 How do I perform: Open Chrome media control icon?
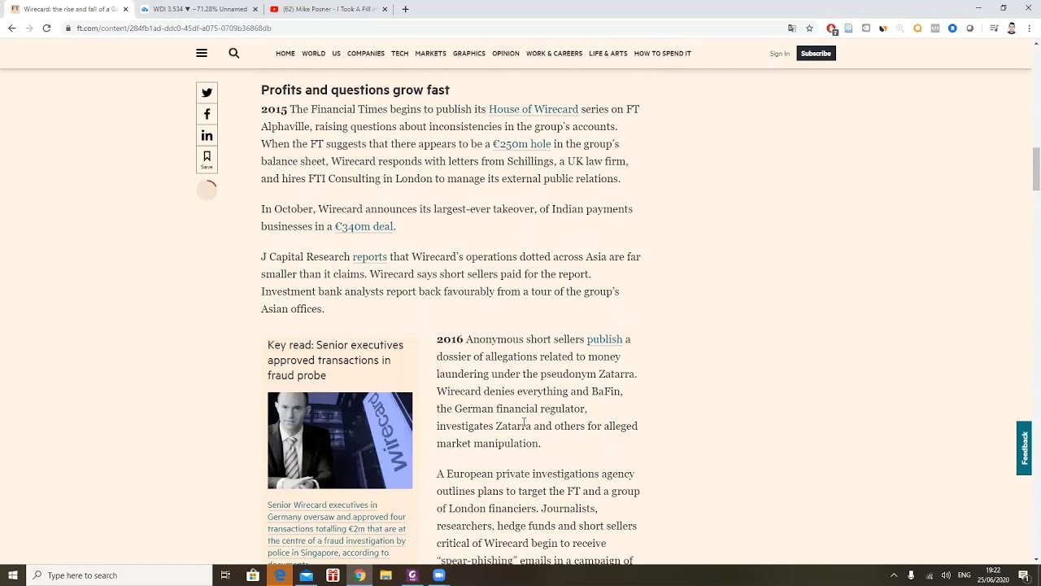pyautogui.click(x=993, y=28)
